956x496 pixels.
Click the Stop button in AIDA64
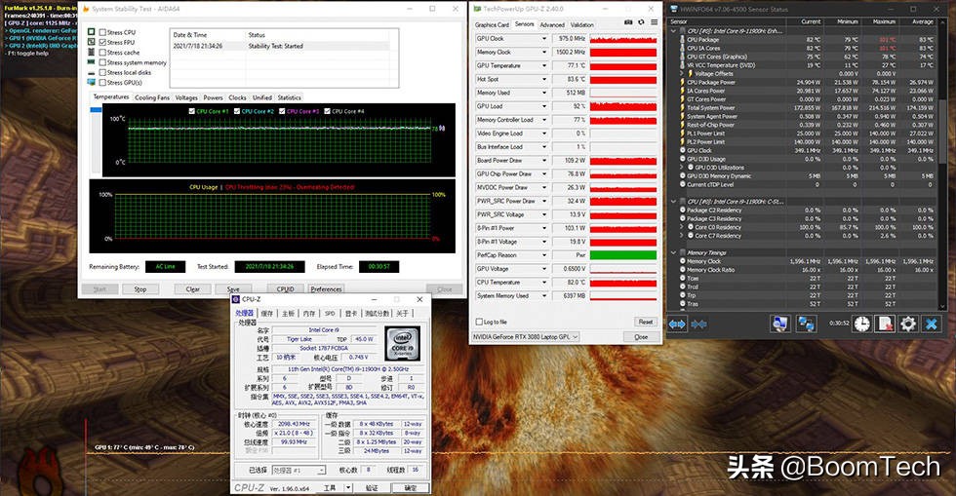139,288
